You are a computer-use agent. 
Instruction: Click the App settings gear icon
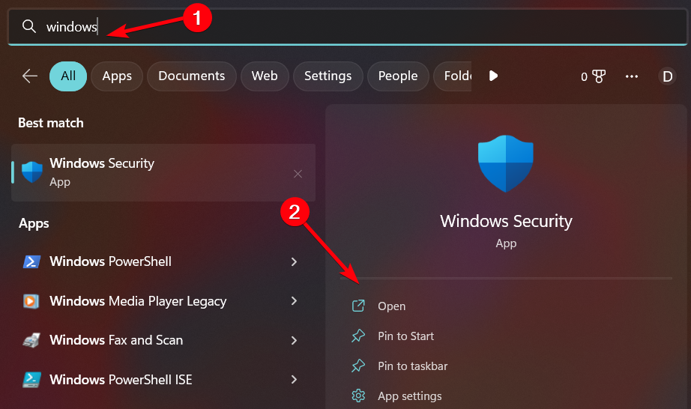358,396
